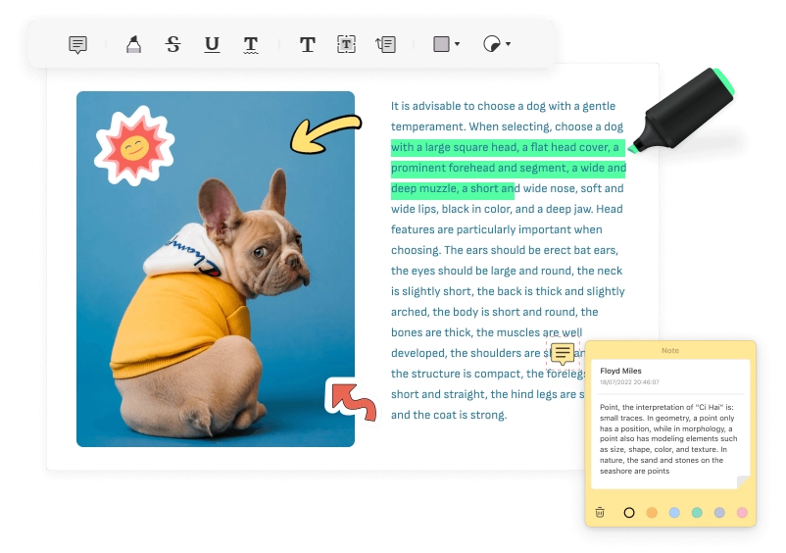The width and height of the screenshot is (786, 553).
Task: Open the rectangle shape dropdown
Action: [x=445, y=44]
